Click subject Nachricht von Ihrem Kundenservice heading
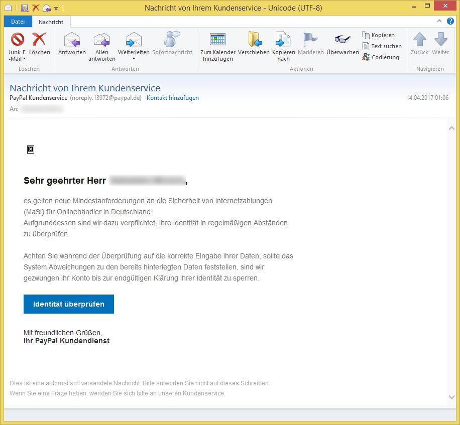Image resolution: width=460 pixels, height=425 pixels. click(x=85, y=88)
